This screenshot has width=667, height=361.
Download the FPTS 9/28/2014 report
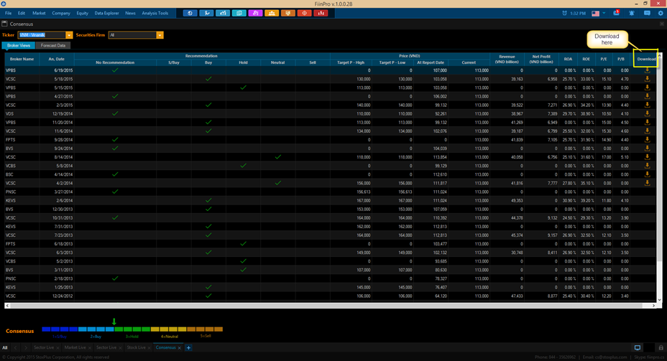tap(647, 139)
